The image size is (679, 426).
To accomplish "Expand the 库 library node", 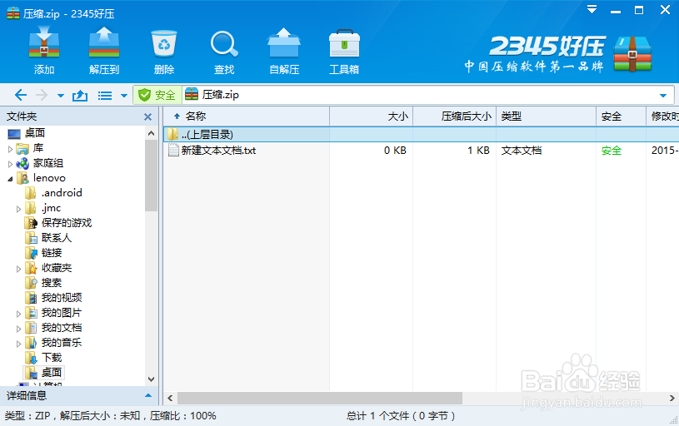I will point(10,149).
